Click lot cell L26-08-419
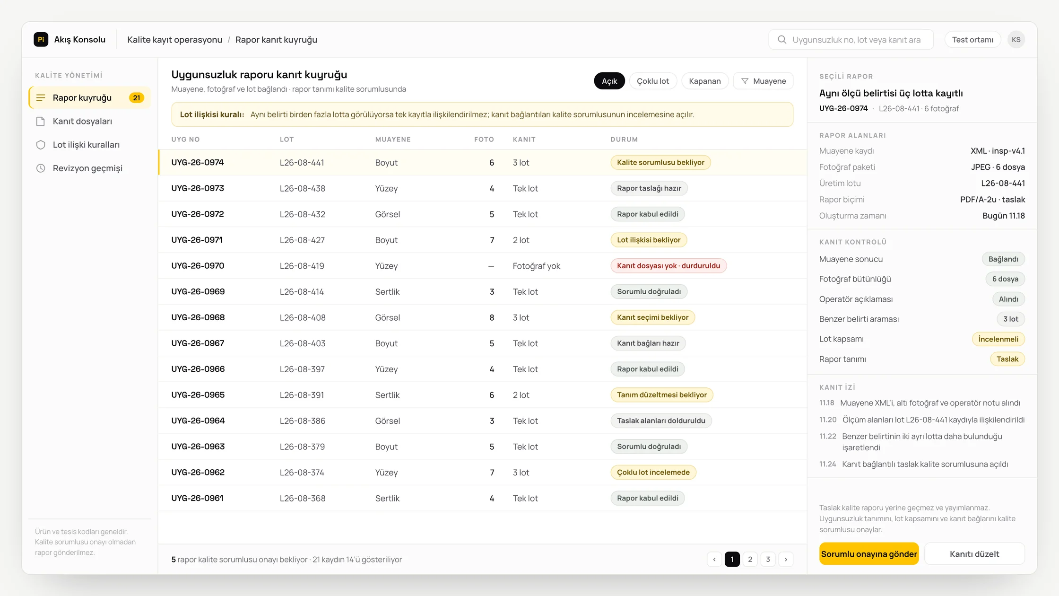Screen dimensions: 1059x596 302,266
